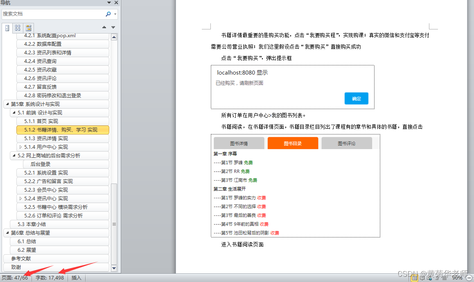474x282 pixels.
Task: Switch to Full Screen Reading view
Action: (422, 278)
